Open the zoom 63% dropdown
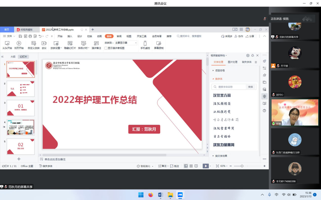 point(224,166)
